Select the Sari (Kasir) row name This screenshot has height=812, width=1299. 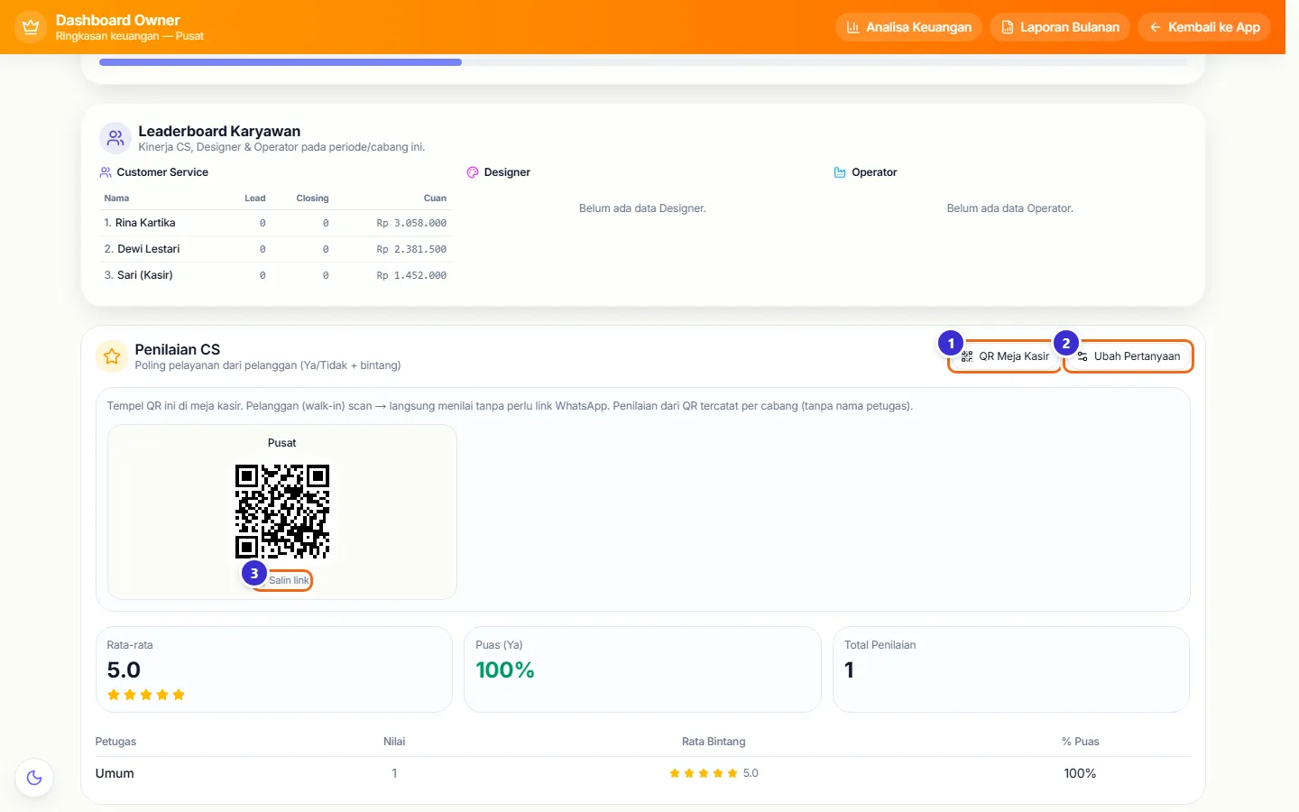(x=145, y=275)
